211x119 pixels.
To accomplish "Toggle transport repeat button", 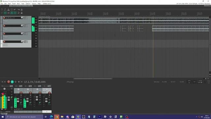I will (x=15, y=82).
